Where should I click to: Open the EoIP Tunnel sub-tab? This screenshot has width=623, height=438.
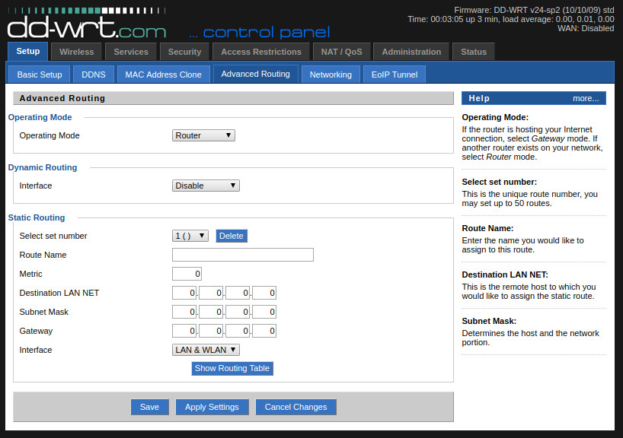coord(395,75)
